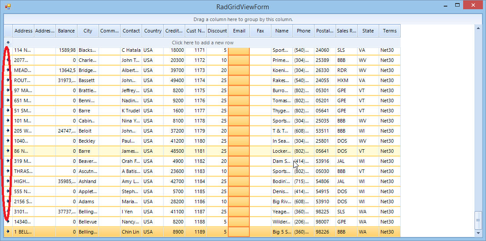Select row header arrow for customer 1178
Screen dimensions: 486x241
pyautogui.click(x=8, y=121)
